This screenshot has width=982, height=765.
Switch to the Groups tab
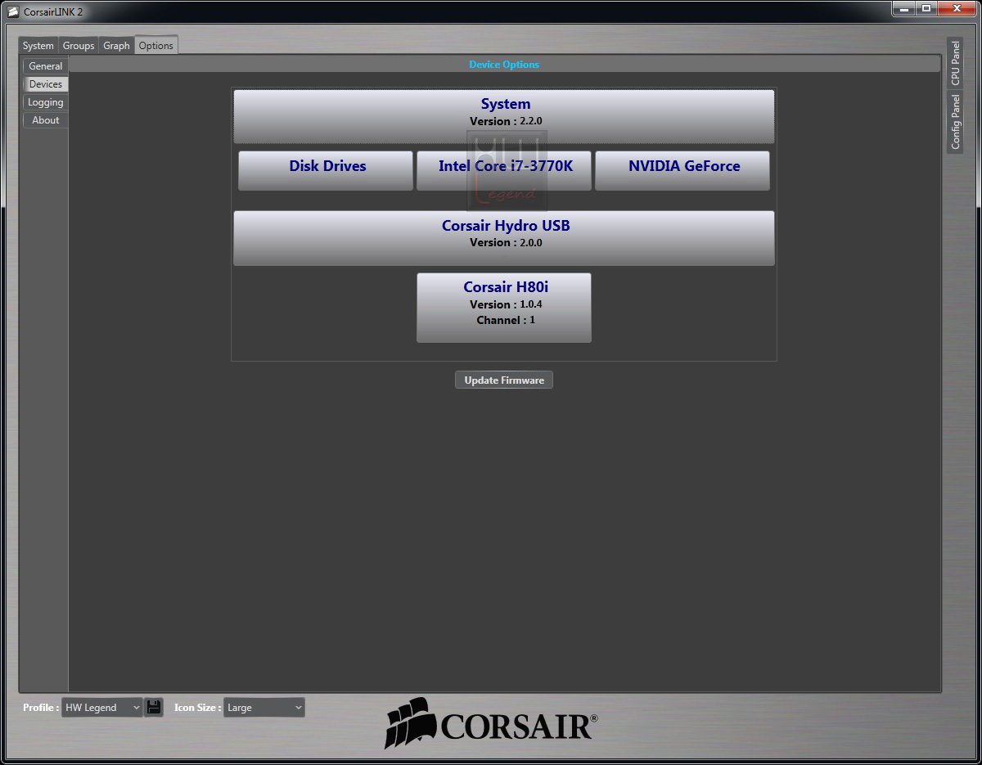pos(79,46)
